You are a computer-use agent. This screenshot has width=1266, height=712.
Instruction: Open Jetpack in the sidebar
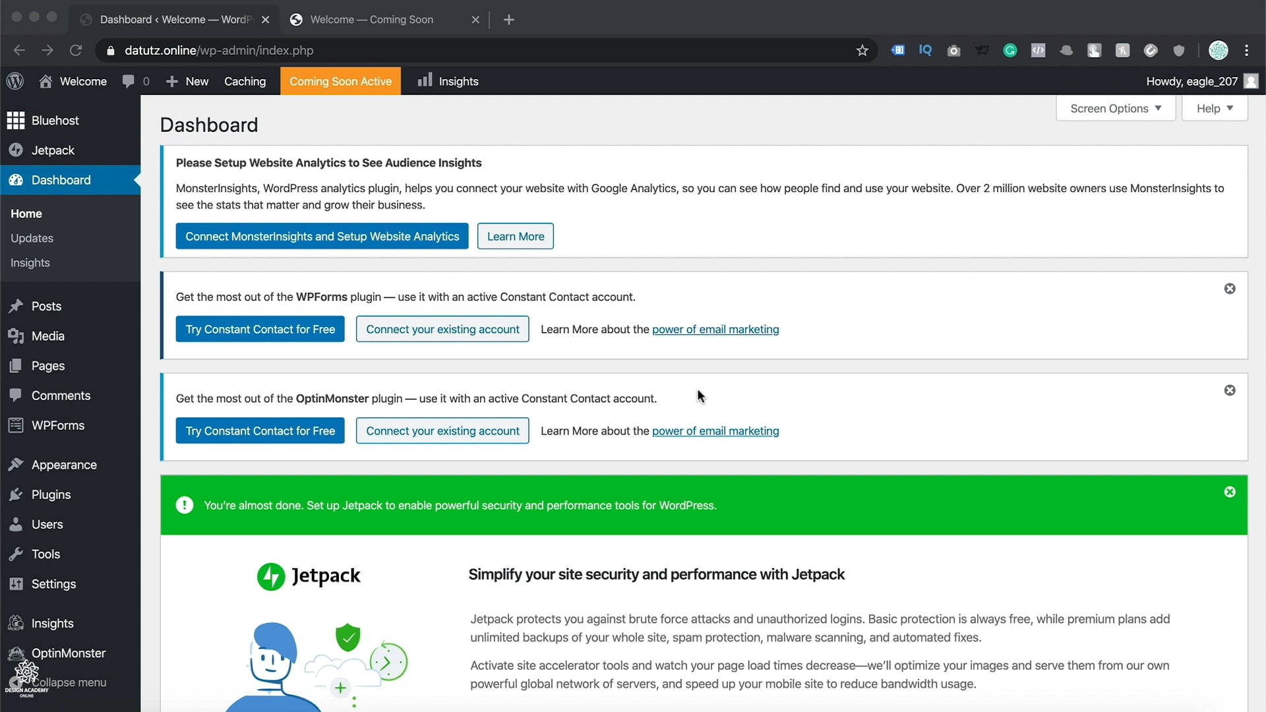pos(70,150)
